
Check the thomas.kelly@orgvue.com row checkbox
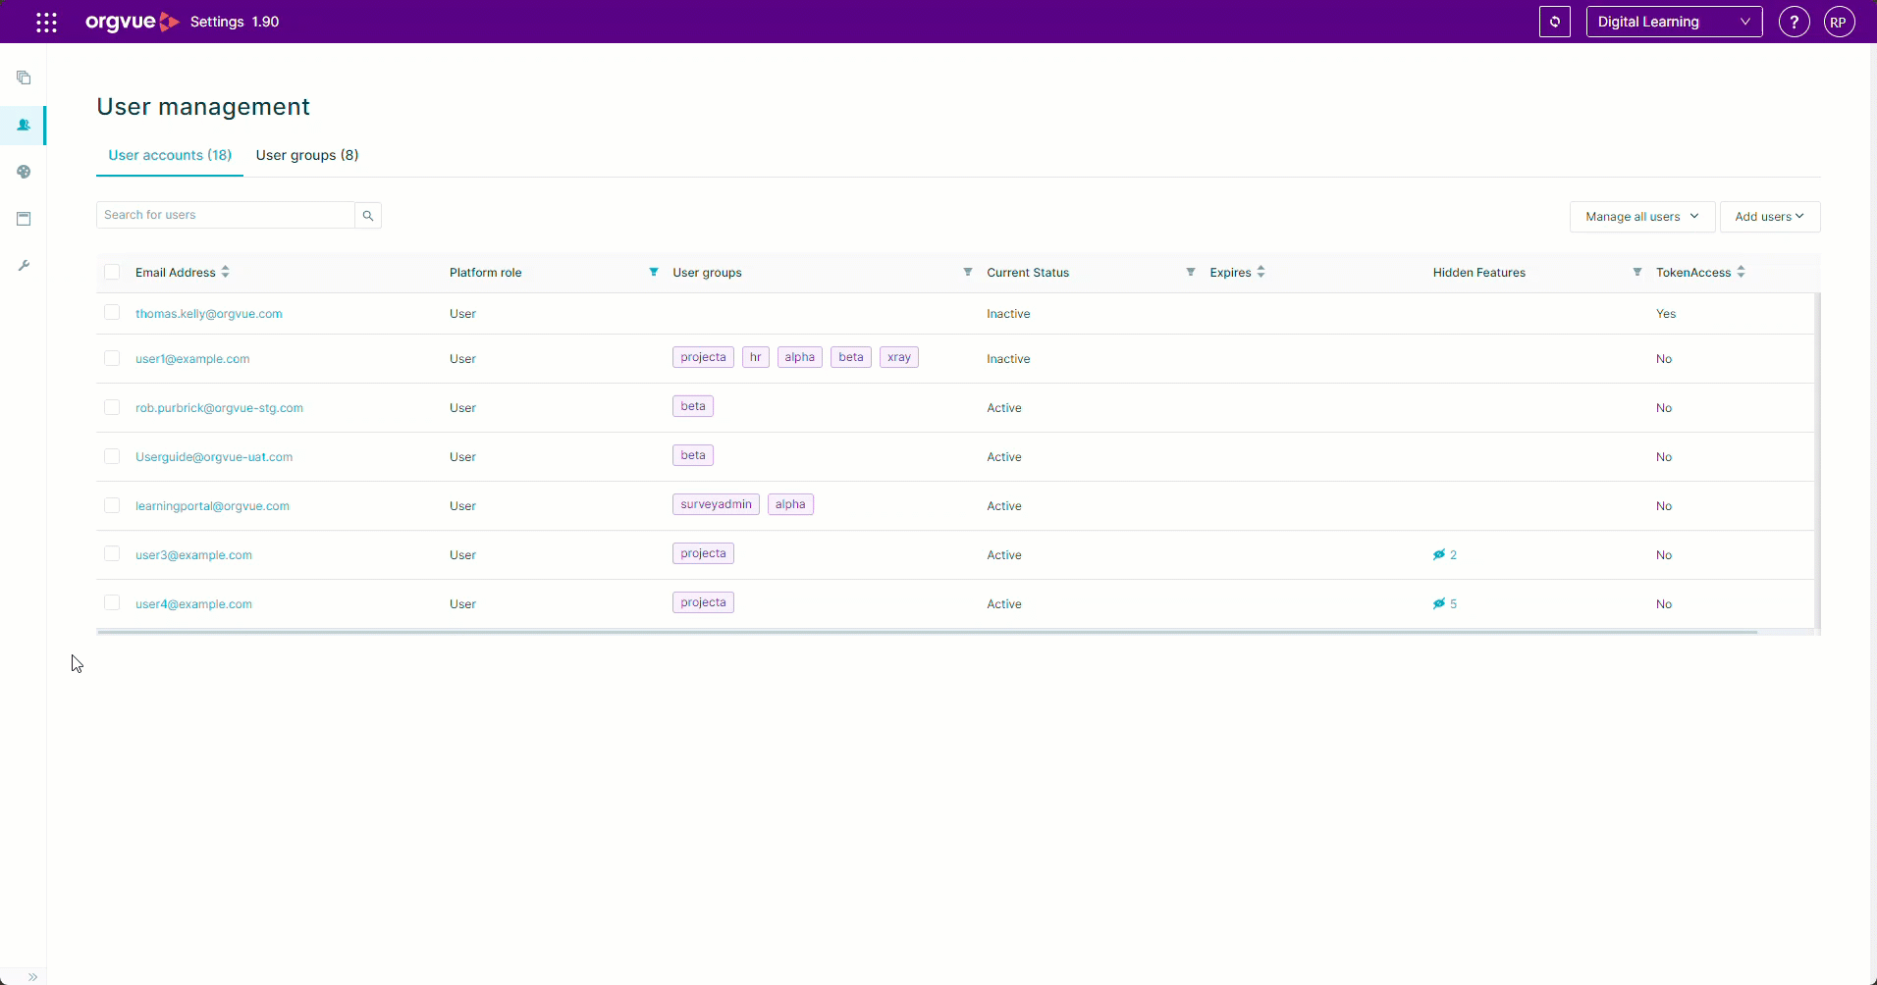112,312
